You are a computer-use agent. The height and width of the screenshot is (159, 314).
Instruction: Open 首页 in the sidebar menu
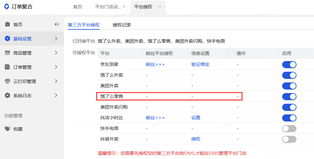click(18, 25)
